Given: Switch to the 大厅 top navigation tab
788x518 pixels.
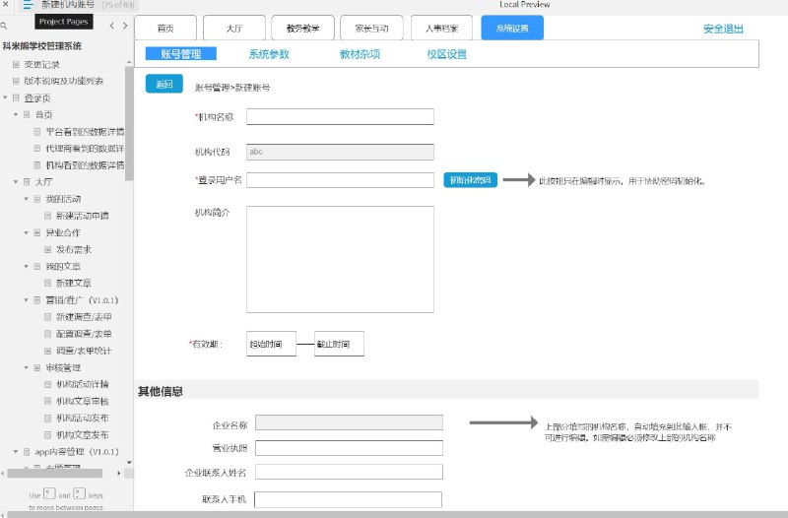Looking at the screenshot, I should coord(234,29).
